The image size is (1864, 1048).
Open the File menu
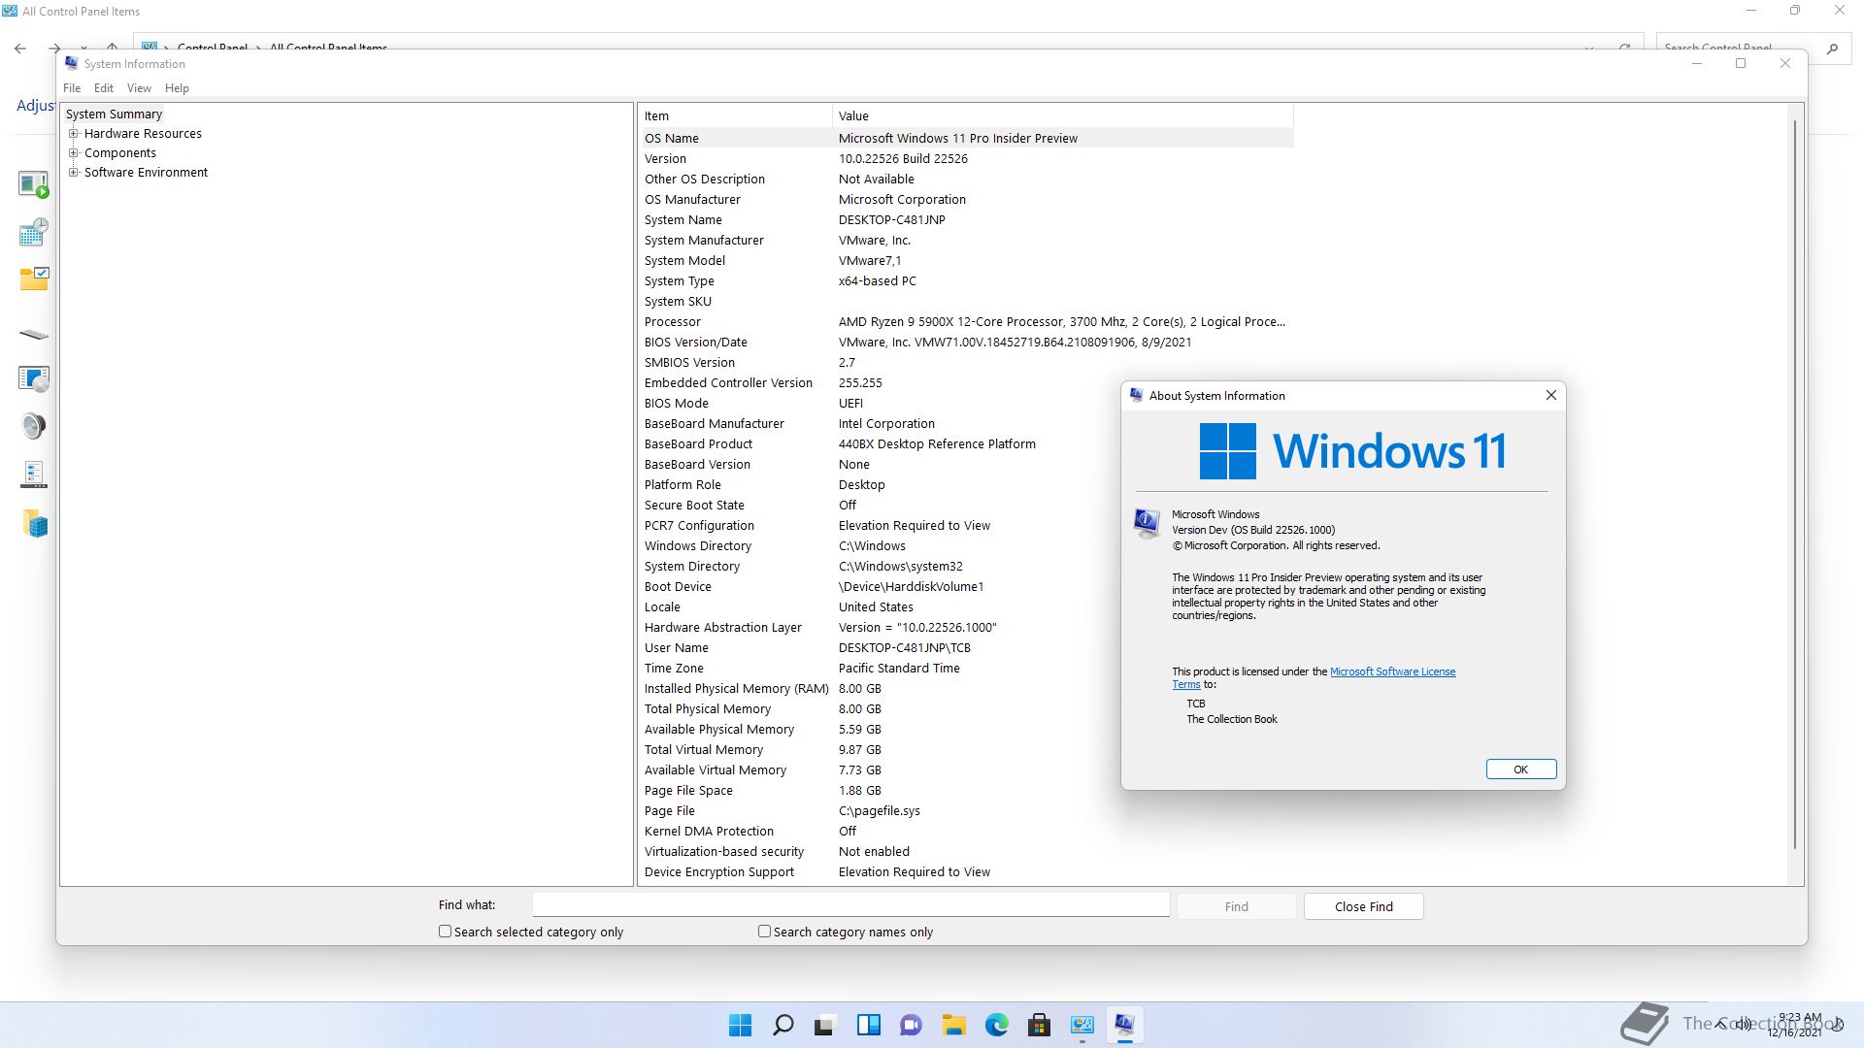(72, 87)
